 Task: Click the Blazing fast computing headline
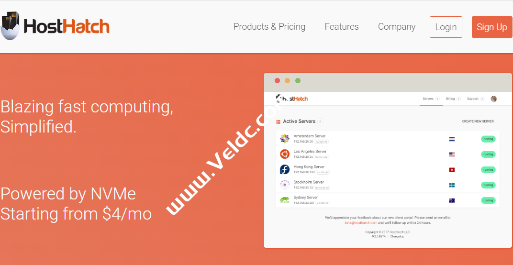pyautogui.click(x=87, y=107)
